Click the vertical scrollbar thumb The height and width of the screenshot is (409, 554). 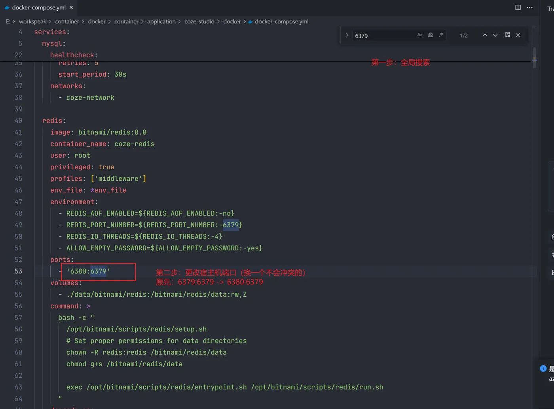[534, 58]
